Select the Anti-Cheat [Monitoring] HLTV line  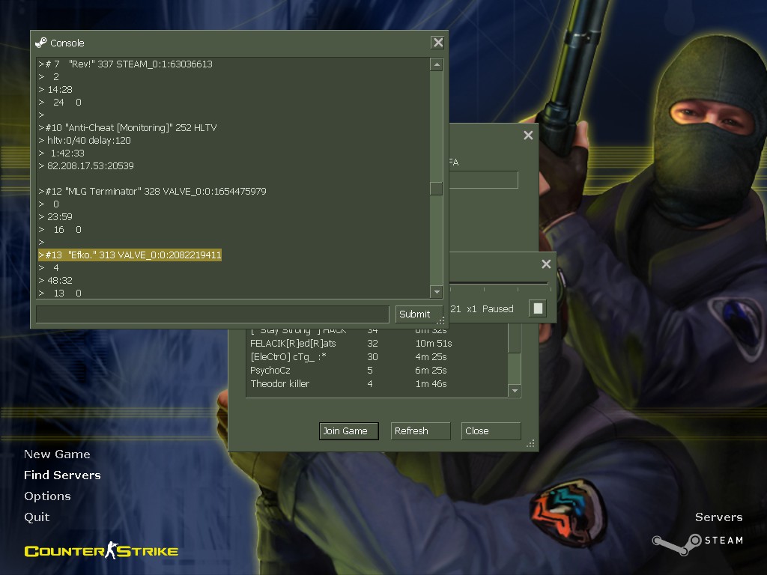click(x=127, y=127)
